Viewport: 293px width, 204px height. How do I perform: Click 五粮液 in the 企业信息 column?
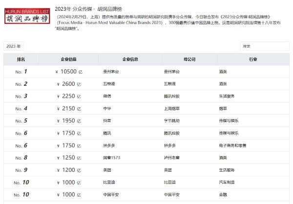point(109,84)
